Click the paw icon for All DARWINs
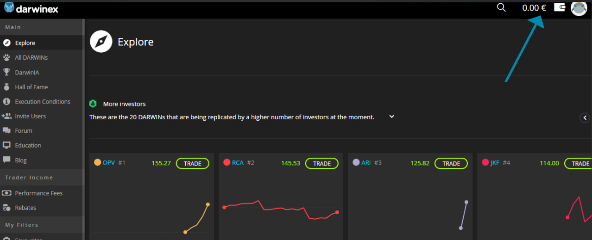Screen dimensions: 592x240 pos(6,57)
